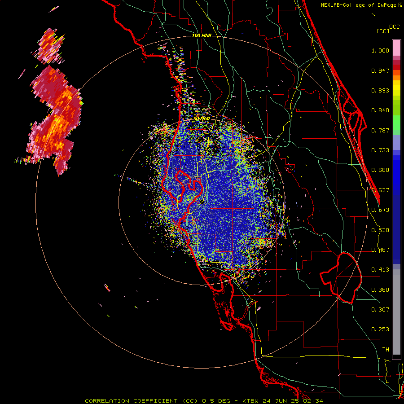Screen dimensions: 404x404
Task: Click the KTBW station identifier
Action: pos(251,401)
